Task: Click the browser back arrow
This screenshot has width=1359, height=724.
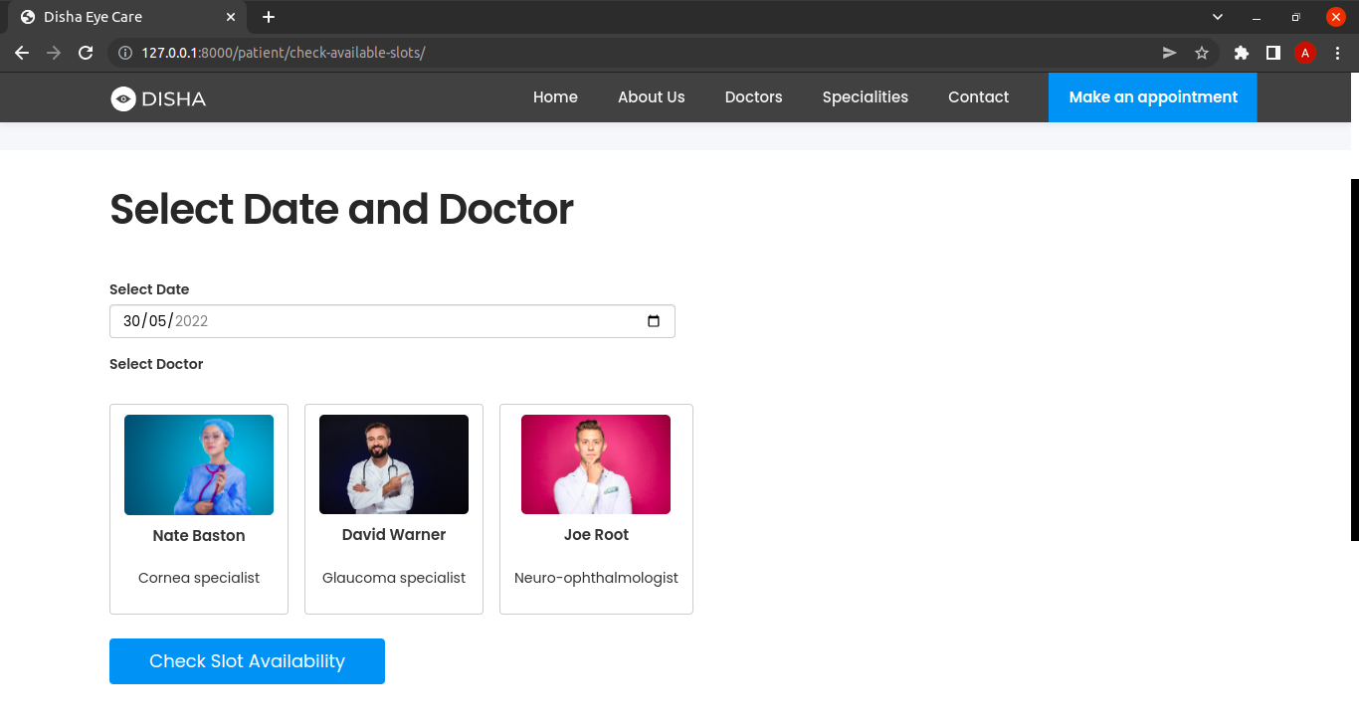Action: click(22, 53)
